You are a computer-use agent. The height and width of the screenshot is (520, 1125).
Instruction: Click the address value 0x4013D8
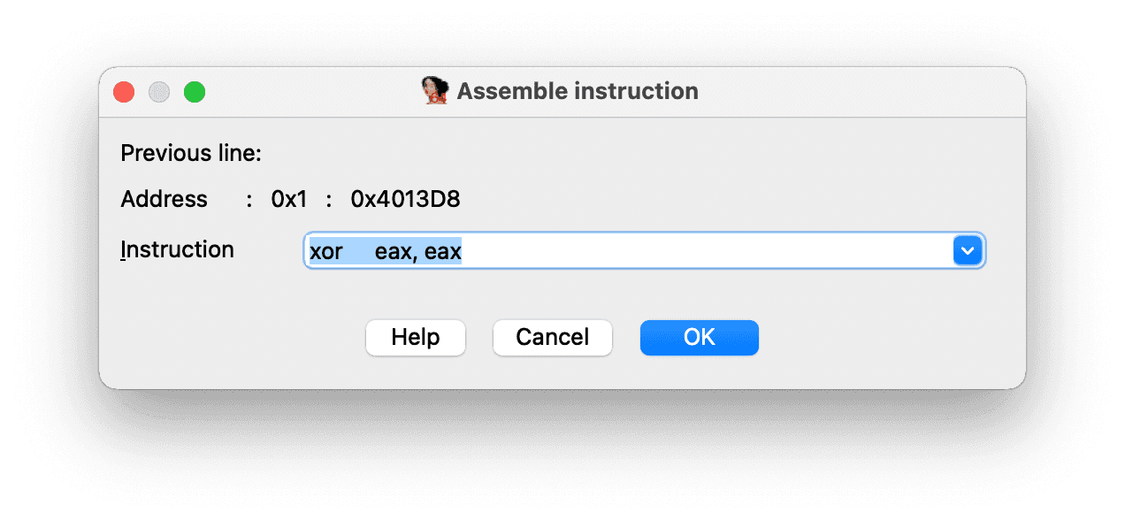click(406, 199)
